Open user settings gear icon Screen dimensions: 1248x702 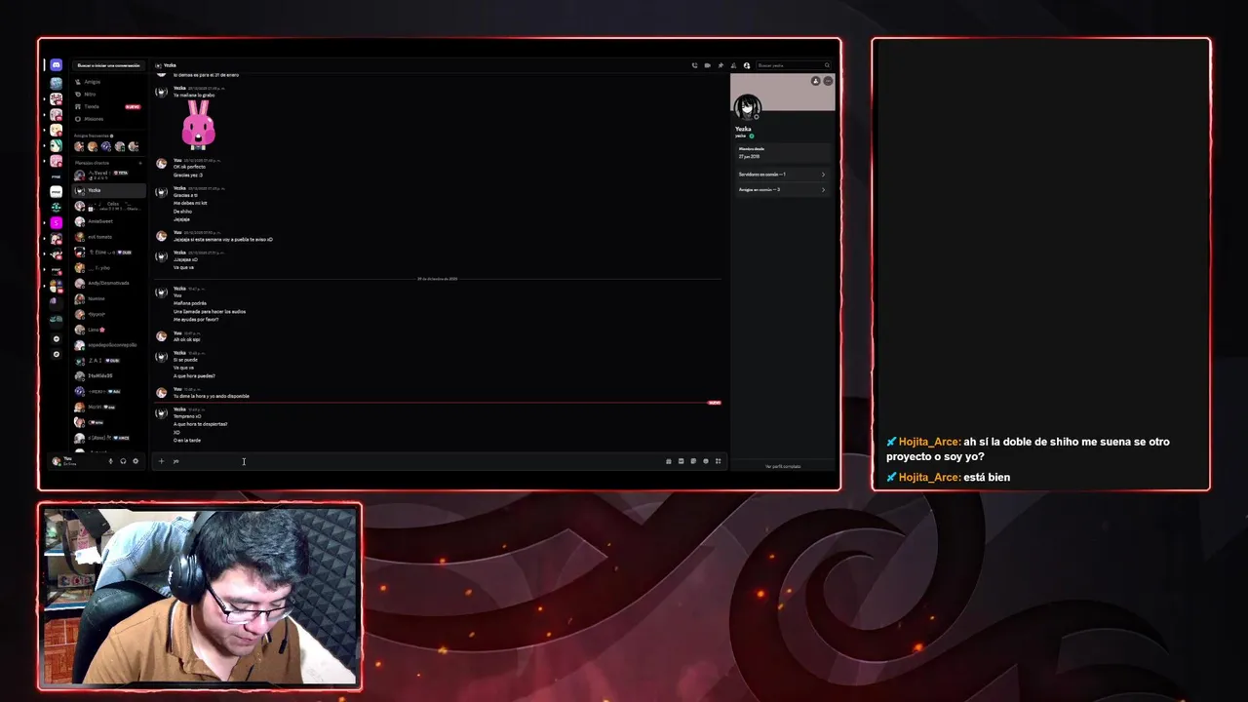pyautogui.click(x=136, y=461)
